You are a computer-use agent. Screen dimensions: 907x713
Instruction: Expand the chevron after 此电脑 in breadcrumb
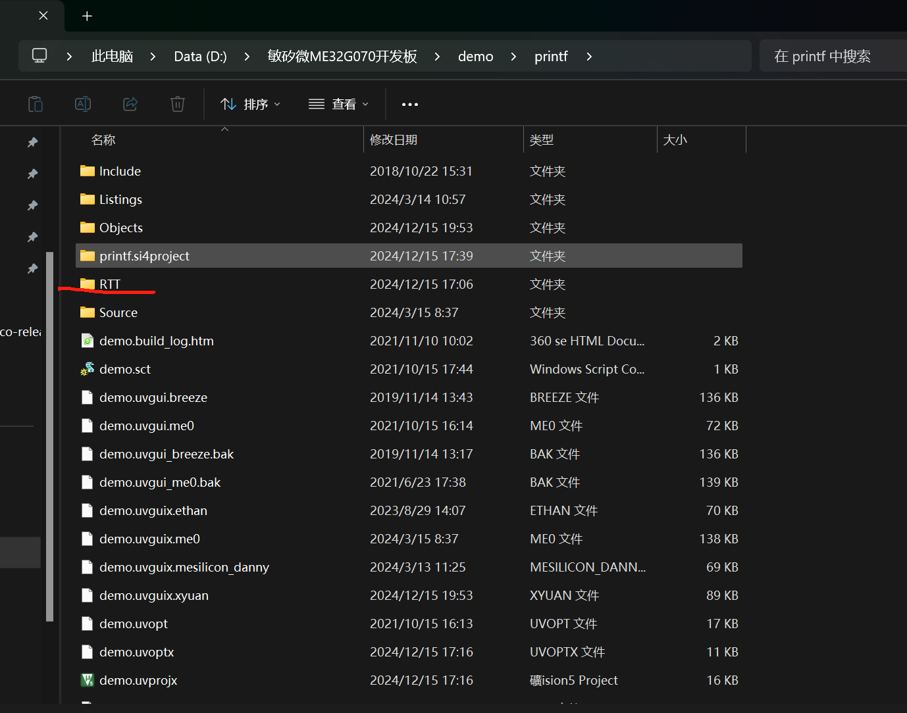pos(153,57)
